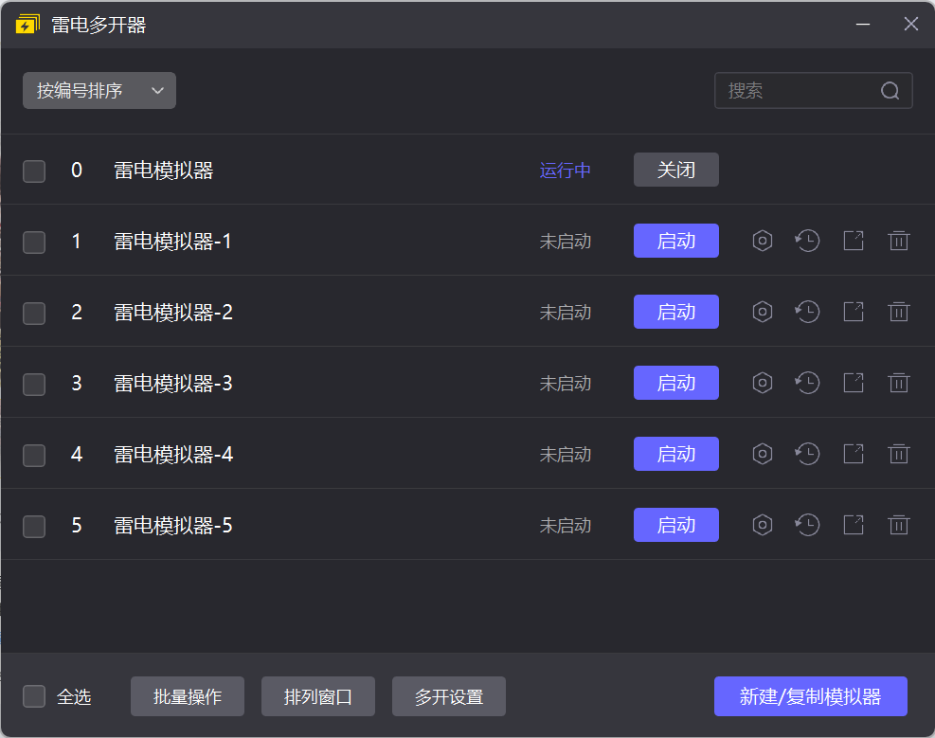Check the box for 雷电模拟器 number 0
This screenshot has height=738, width=935.
[x=34, y=171]
